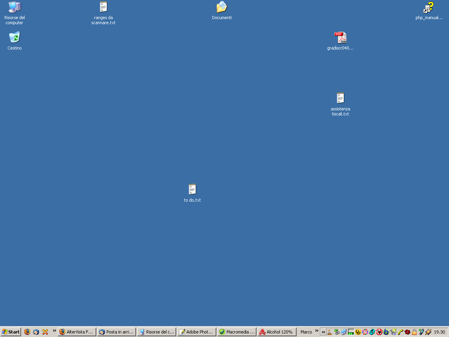Image resolution: width=449 pixels, height=337 pixels.
Task: Click the padlock icon in system tray
Action: [x=414, y=332]
